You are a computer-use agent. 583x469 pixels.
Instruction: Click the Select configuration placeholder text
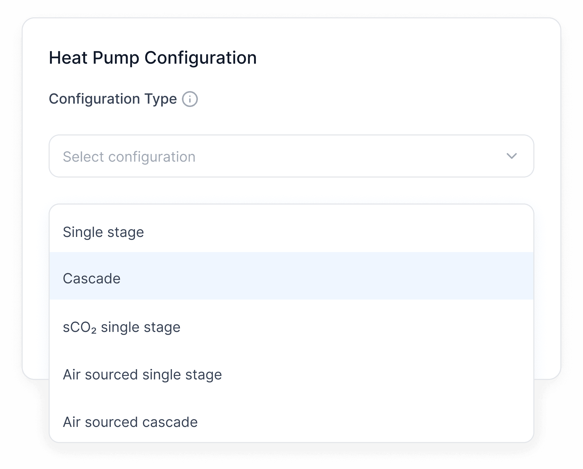[x=129, y=157]
